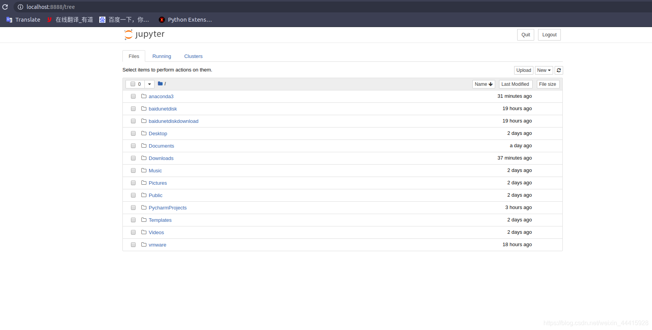
Task: Tick the Documents checkbox
Action: click(x=133, y=146)
